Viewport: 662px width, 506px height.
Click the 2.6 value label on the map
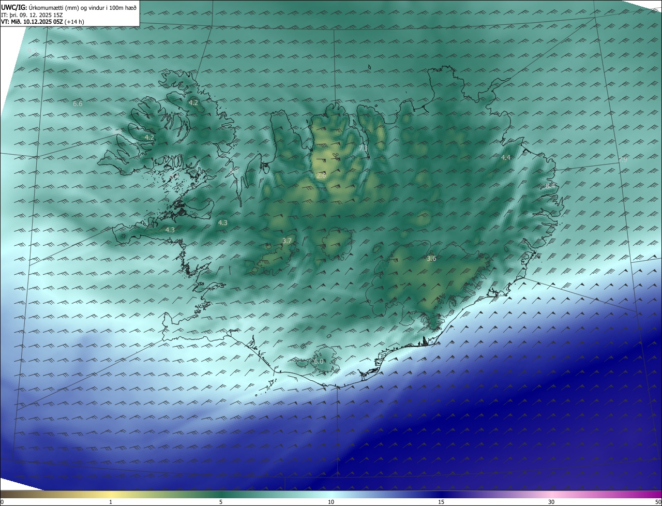(321, 176)
